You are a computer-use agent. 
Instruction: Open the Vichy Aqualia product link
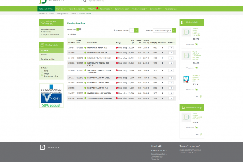(196, 55)
